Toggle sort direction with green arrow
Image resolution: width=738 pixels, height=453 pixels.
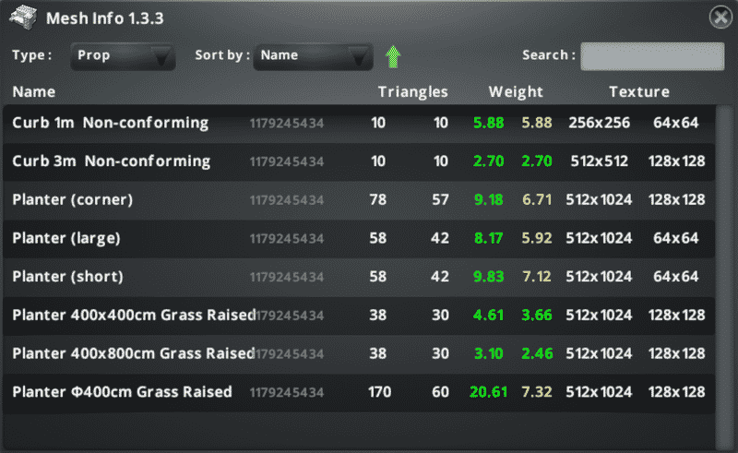click(x=394, y=56)
